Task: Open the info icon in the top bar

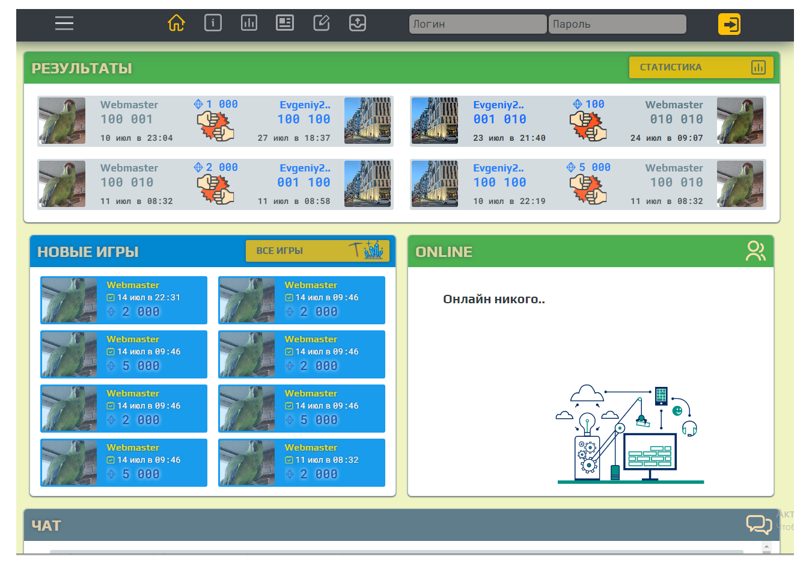Action: pos(213,23)
